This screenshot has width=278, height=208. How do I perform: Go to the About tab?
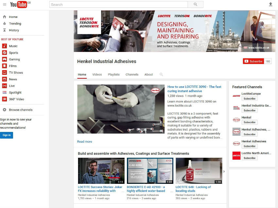[149, 74]
